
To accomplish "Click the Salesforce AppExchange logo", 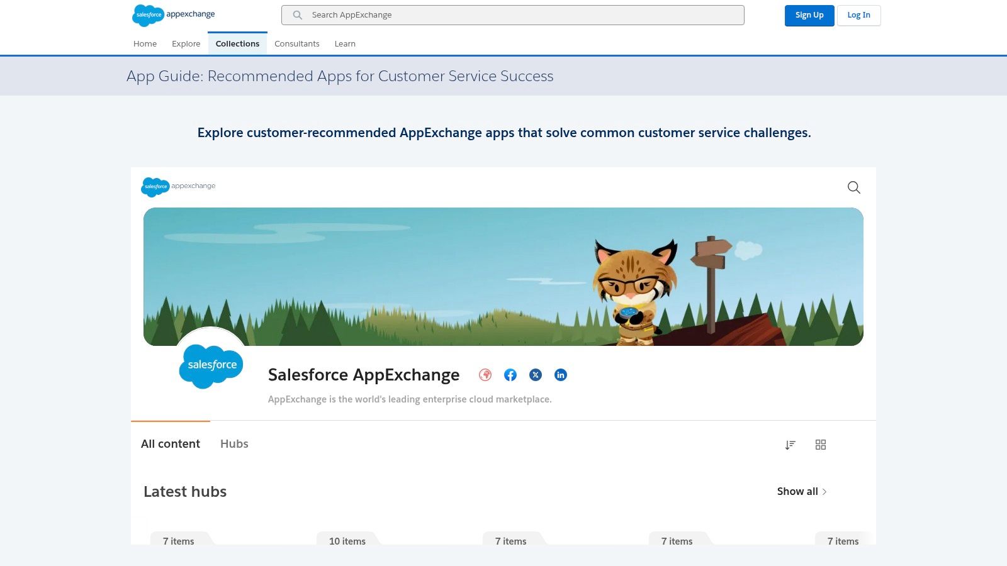I will coord(173,15).
